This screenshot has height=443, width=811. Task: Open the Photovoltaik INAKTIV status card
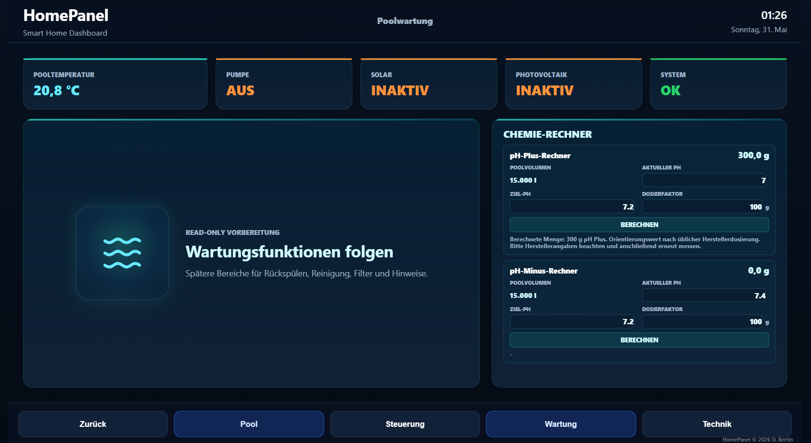click(573, 84)
